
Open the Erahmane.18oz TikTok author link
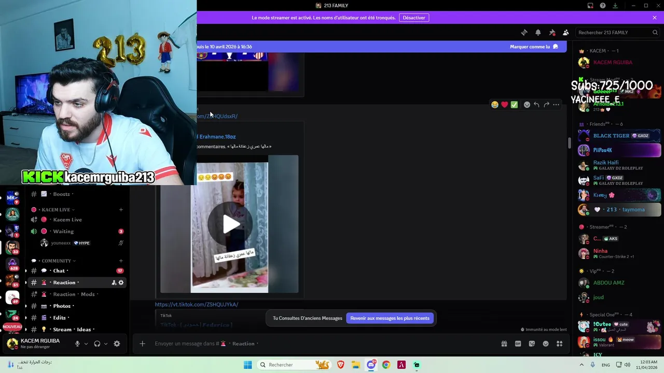click(x=217, y=137)
